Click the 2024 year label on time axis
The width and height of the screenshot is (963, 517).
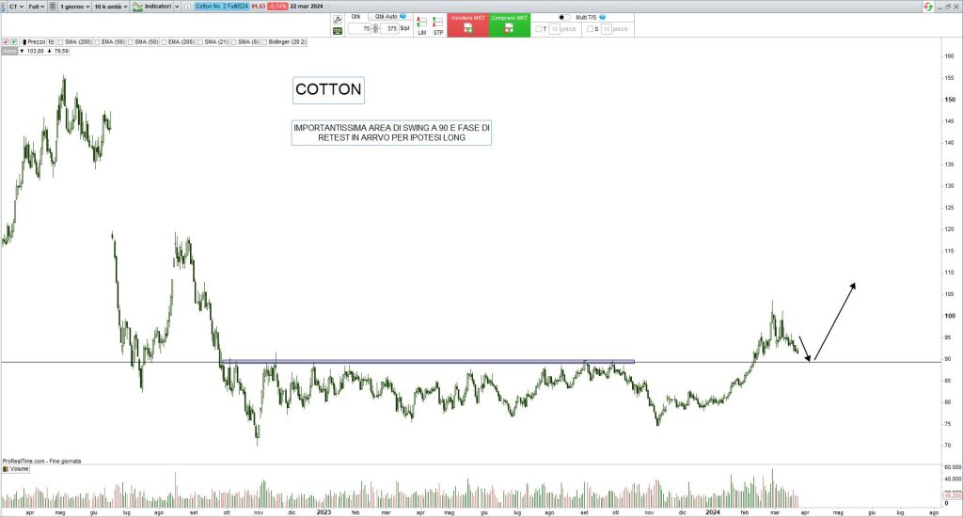tap(713, 512)
